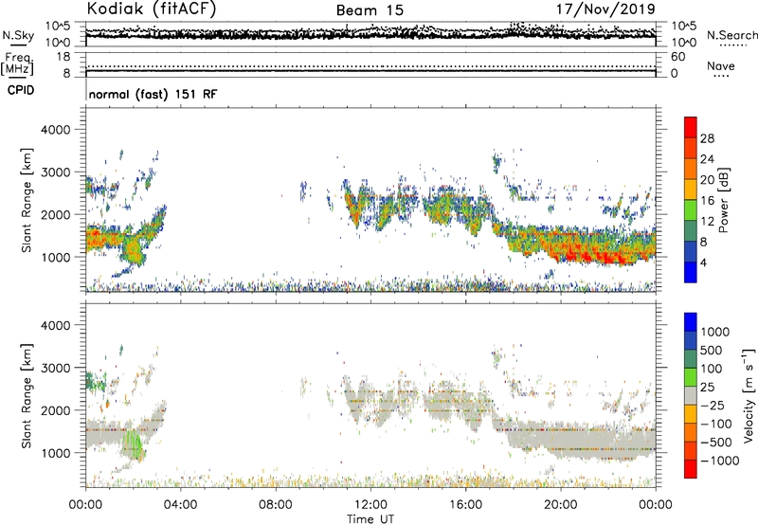Screen dimensions: 758x525
Task: Click the '100' velocity colorbar label
Action: click(x=712, y=369)
